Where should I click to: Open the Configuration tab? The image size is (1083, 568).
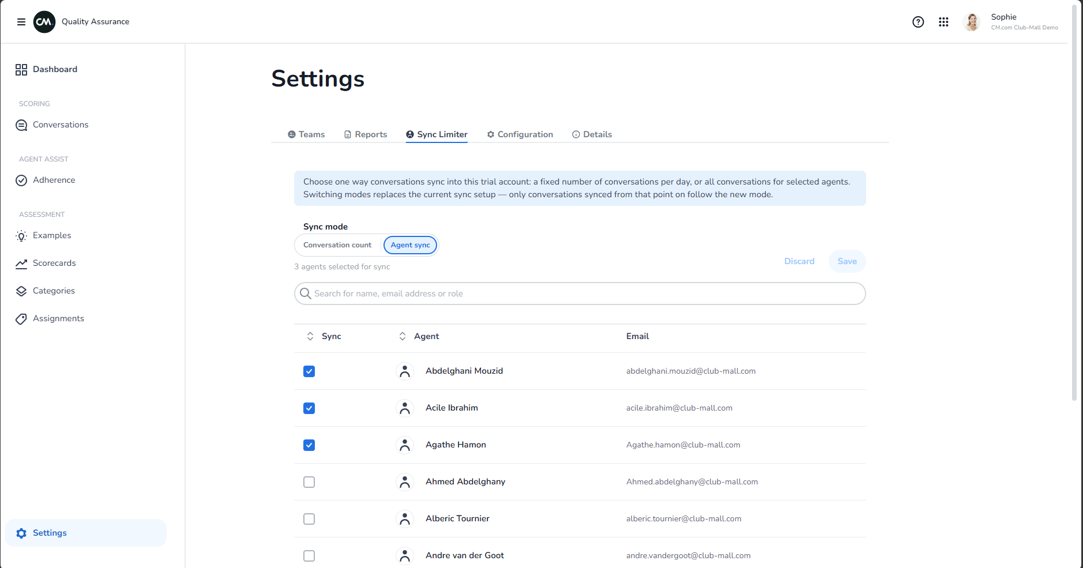[520, 134]
